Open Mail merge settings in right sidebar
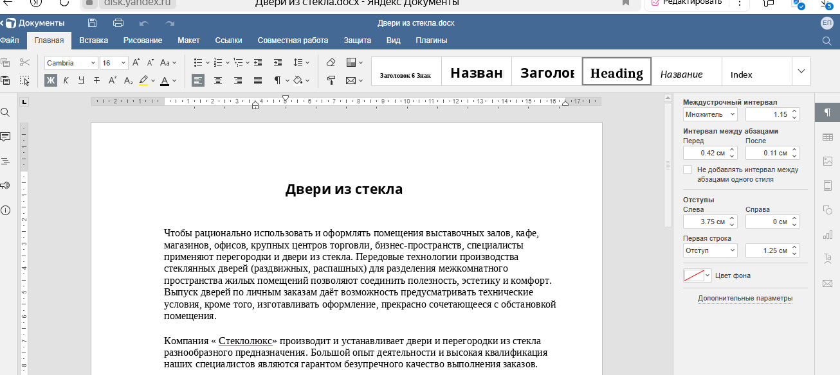 (x=827, y=283)
